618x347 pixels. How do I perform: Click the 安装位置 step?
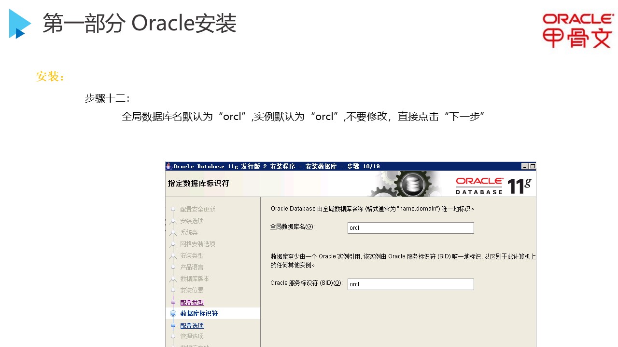point(192,290)
